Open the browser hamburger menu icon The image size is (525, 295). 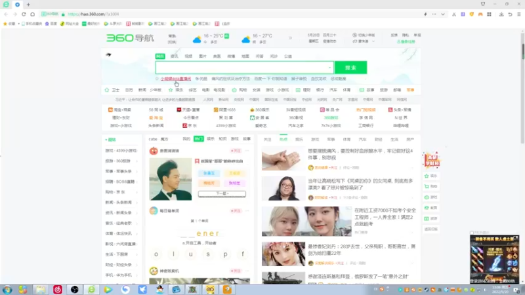coord(518,14)
